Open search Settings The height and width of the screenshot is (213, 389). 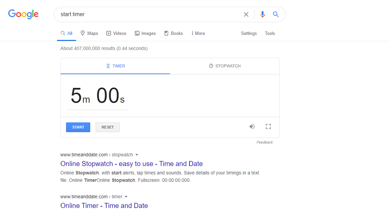(x=249, y=33)
